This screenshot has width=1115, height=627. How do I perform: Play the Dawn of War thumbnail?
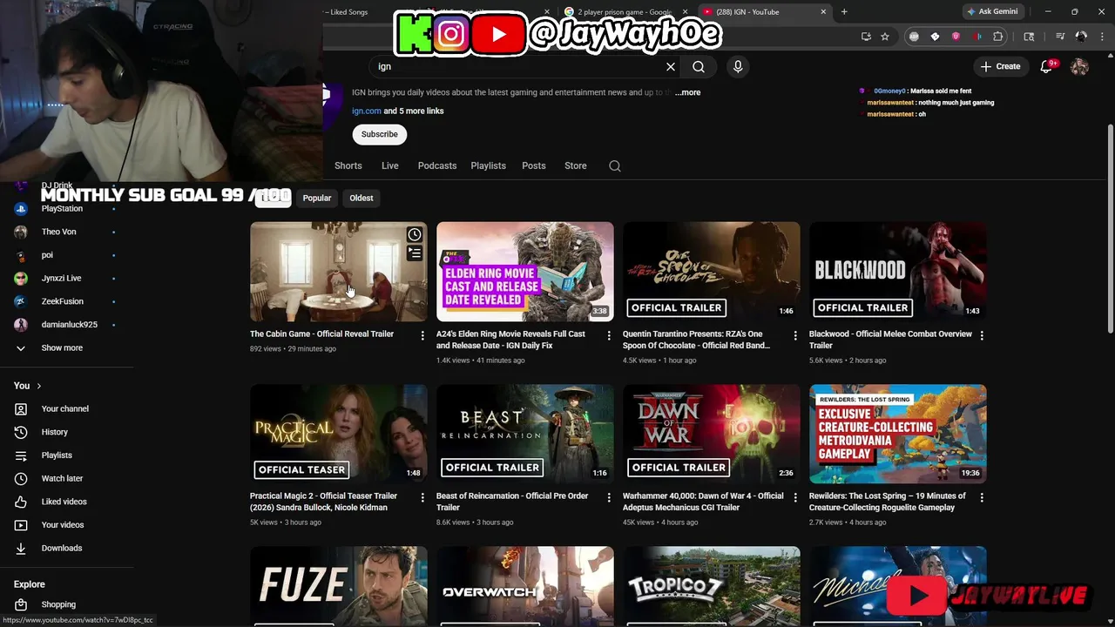[712, 434]
